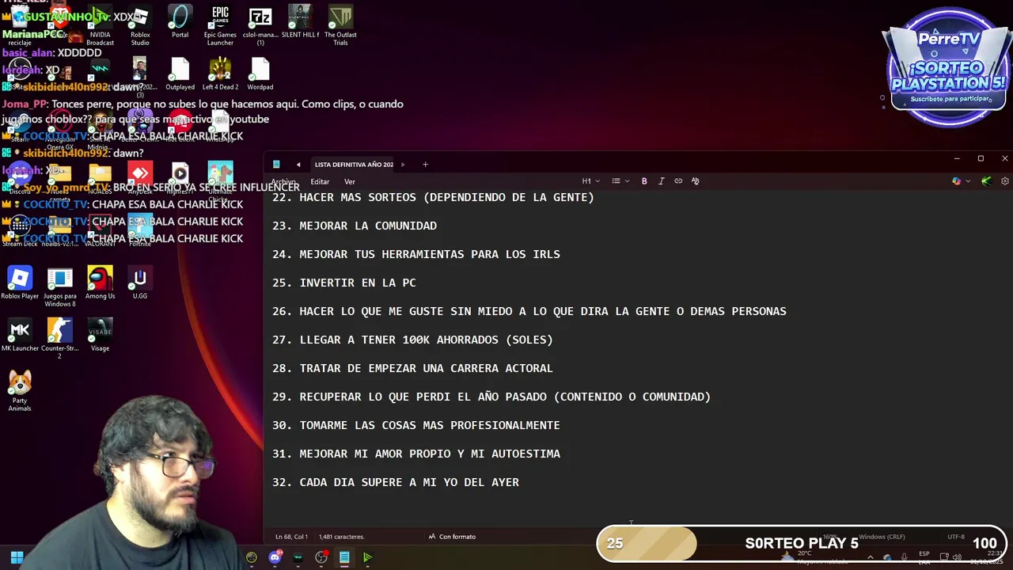Image resolution: width=1013 pixels, height=570 pixels.
Task: Expand the H1 heading dropdown
Action: tap(591, 181)
